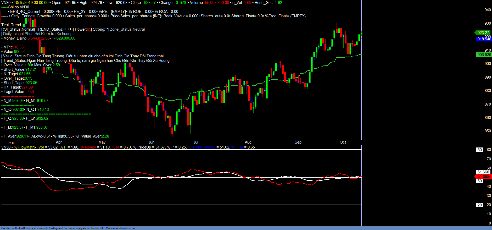Click the % FlowMatrix_Vol indicator title
Image resolution: width=492 pixels, height=230 pixels.
29,147
